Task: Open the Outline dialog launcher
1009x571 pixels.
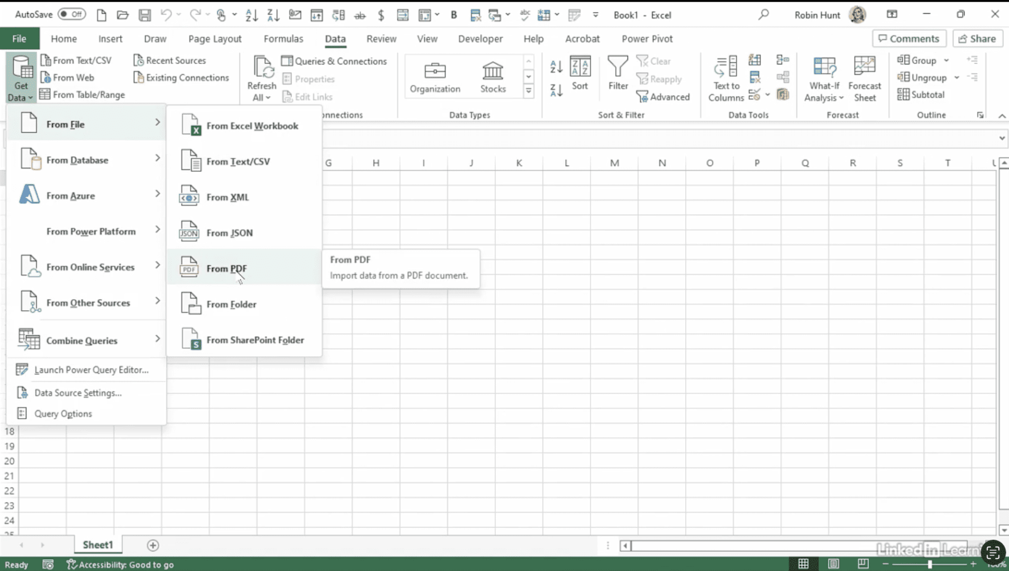Action: coord(980,115)
